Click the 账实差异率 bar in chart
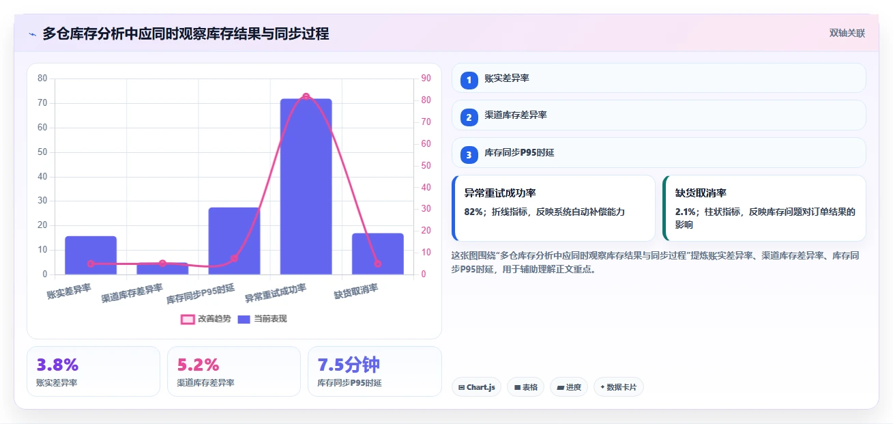893x424 pixels. click(x=91, y=255)
